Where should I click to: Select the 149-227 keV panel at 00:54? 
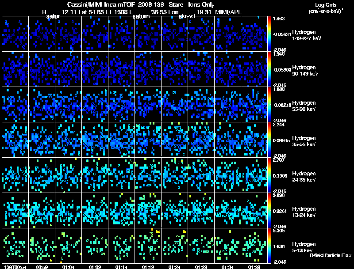(x=15, y=34)
